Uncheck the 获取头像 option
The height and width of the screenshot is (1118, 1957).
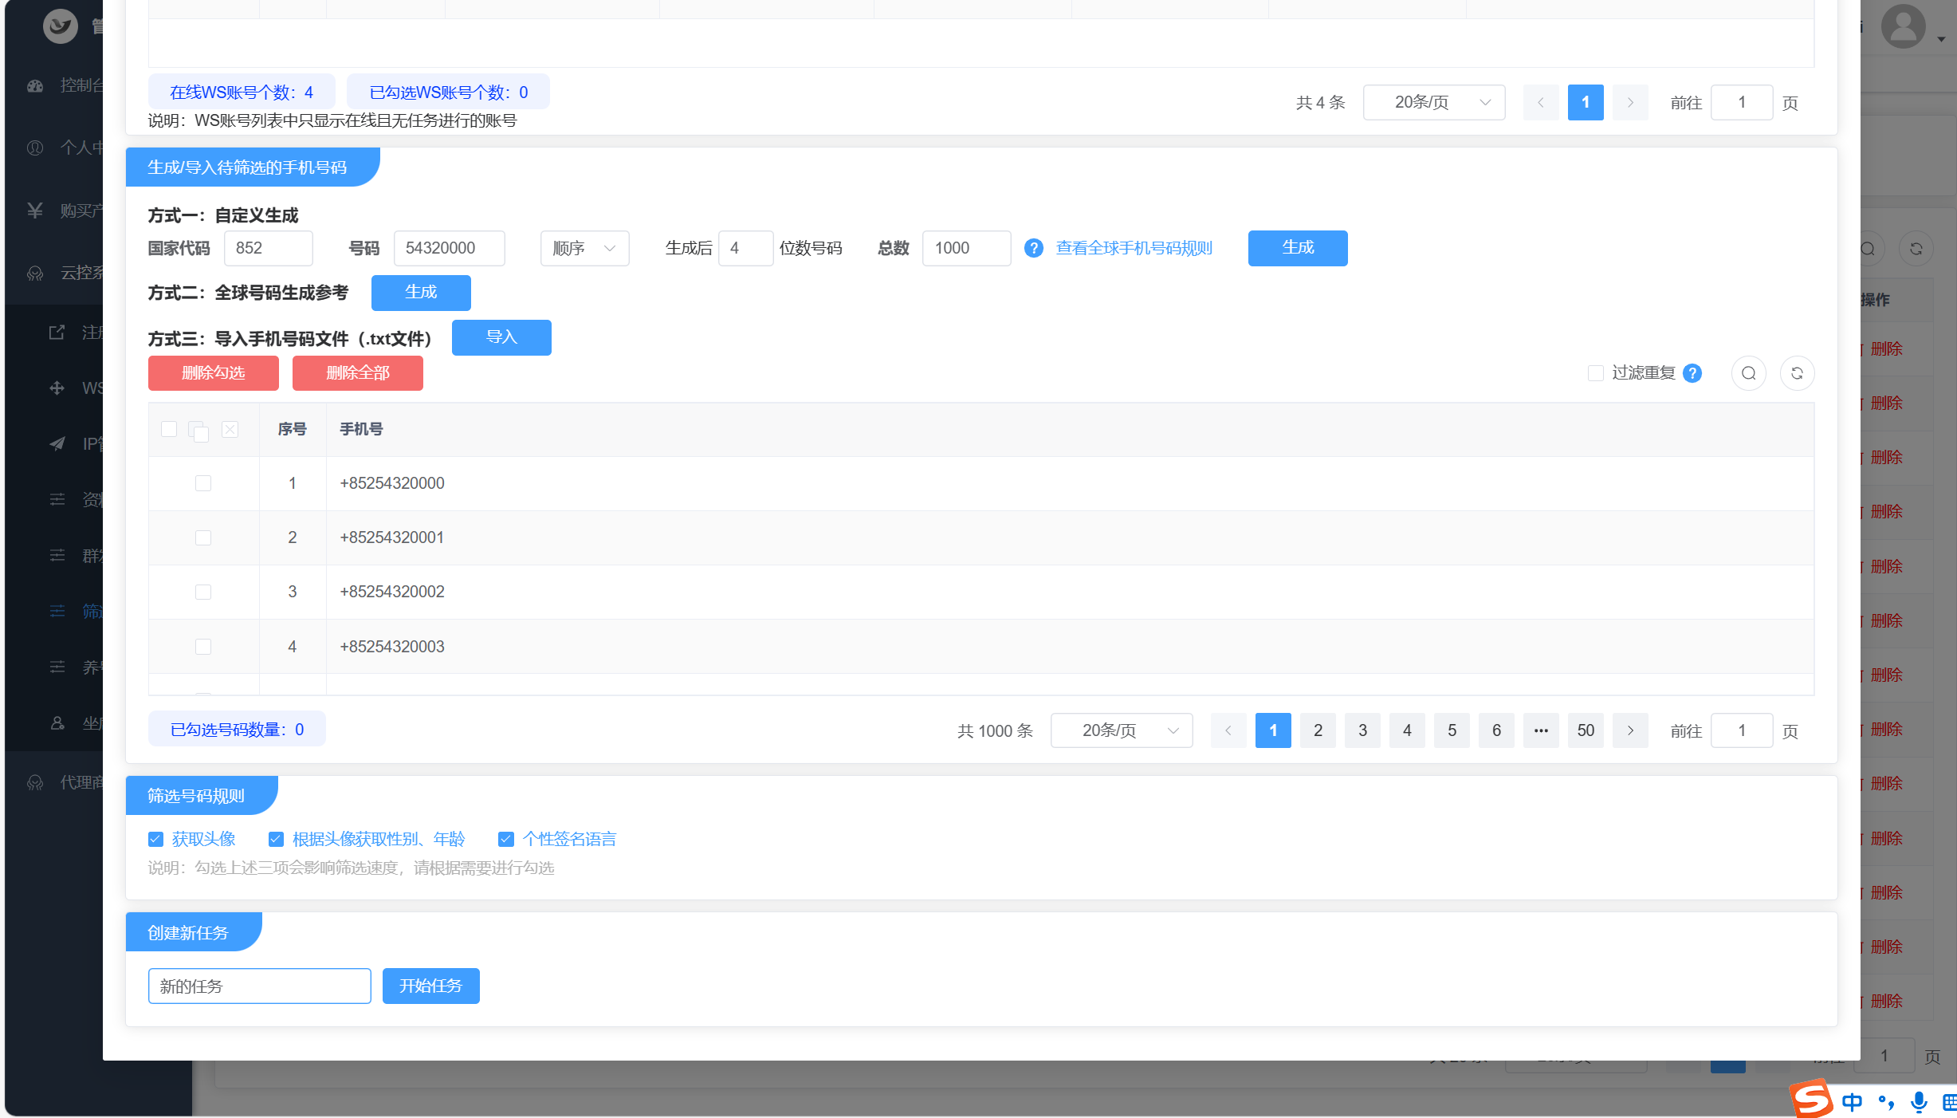155,839
